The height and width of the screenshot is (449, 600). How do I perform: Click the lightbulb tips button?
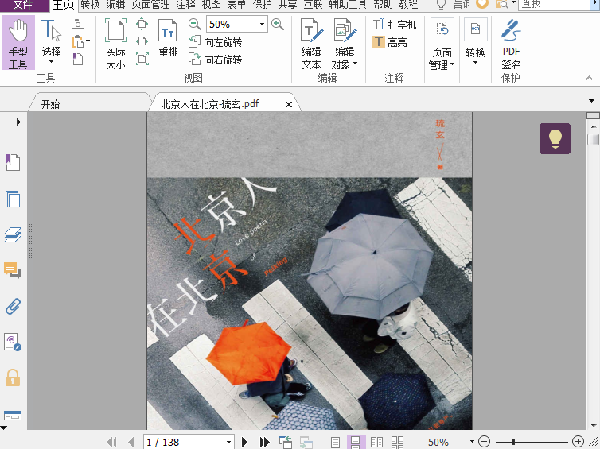[x=555, y=138]
